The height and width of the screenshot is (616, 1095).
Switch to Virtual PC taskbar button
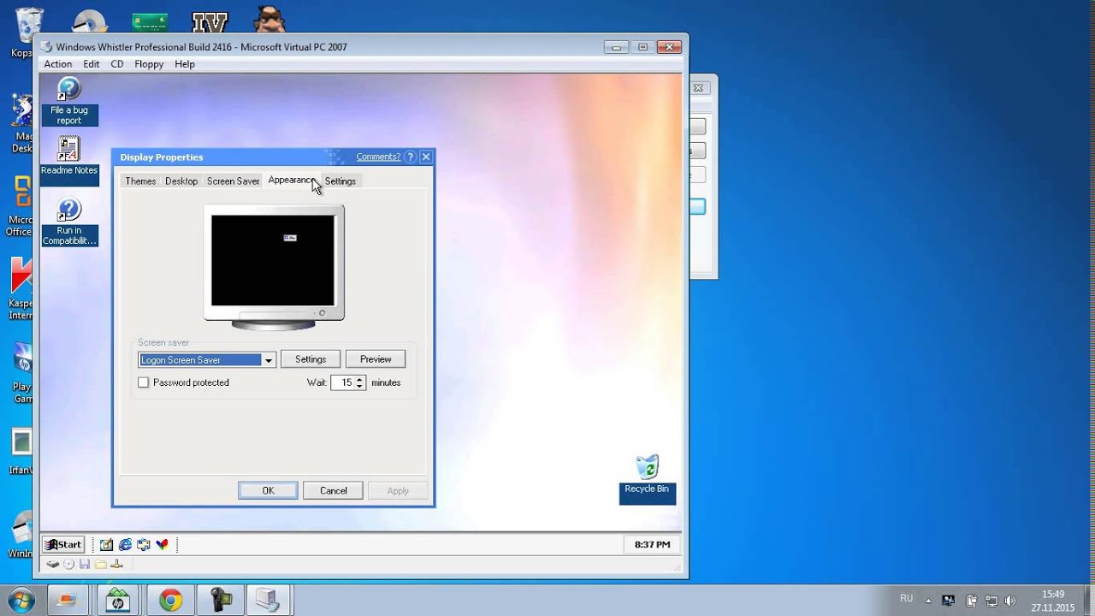(x=269, y=601)
